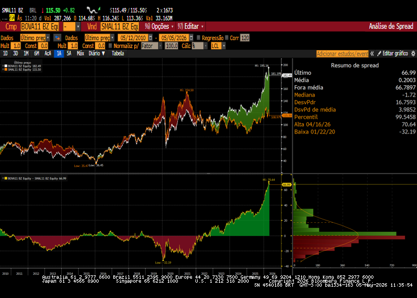This screenshot has width=417, height=298.
Task: Click the Resumo de spread heading
Action: pos(355,65)
